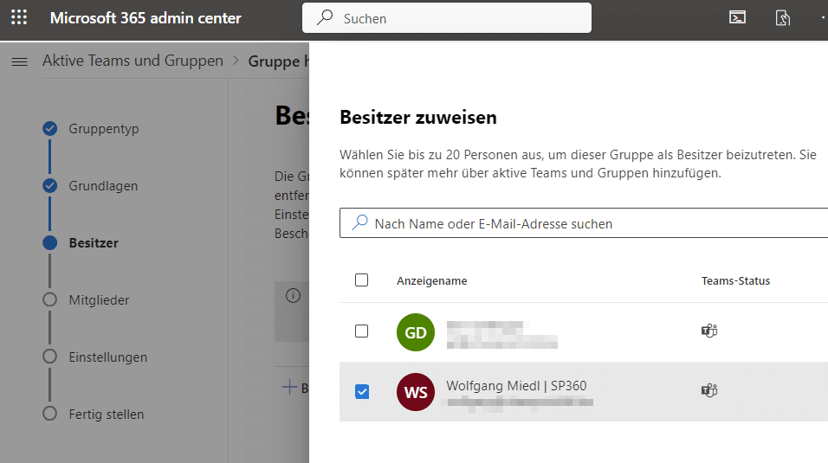
Task: Open Aktive Teams und Gruppen breadcrumb
Action: [x=133, y=61]
